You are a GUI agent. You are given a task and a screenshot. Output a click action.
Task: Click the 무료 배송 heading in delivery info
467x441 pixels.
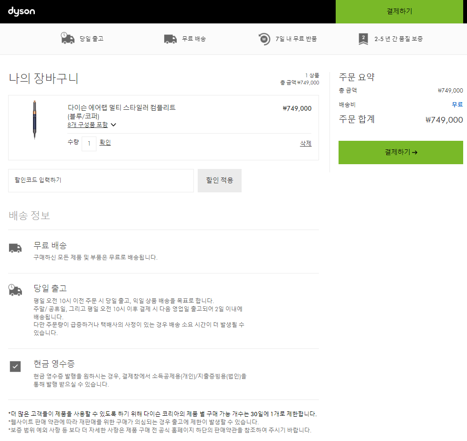click(50, 245)
